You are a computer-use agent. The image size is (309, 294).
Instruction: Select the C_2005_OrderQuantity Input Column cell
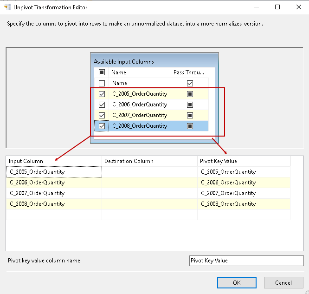(x=54, y=172)
